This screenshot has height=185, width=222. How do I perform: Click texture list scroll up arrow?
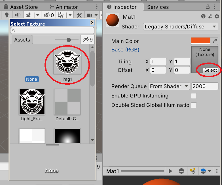click(x=92, y=47)
